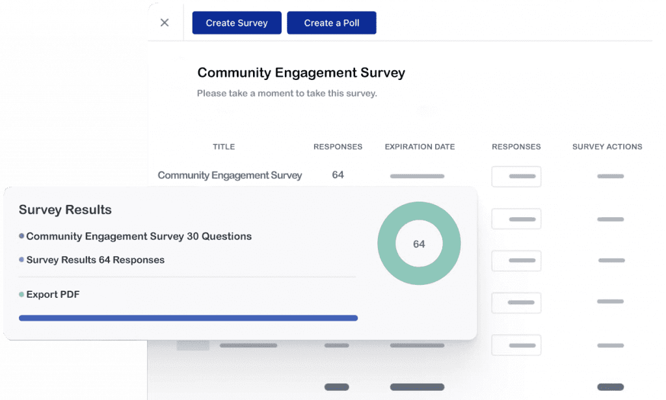The image size is (666, 400).
Task: Click the Create a Poll button
Action: pos(331,22)
